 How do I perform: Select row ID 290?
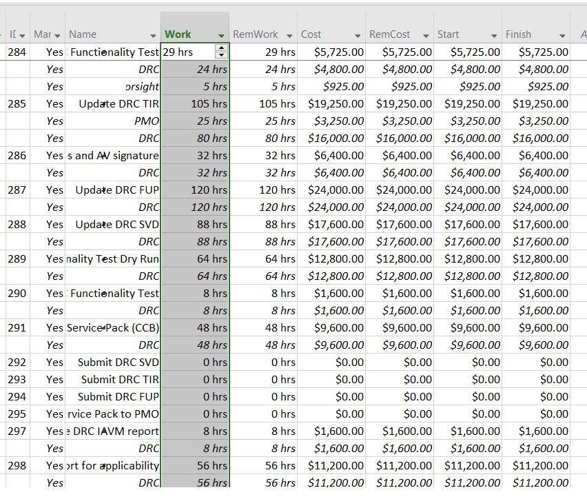[17, 293]
